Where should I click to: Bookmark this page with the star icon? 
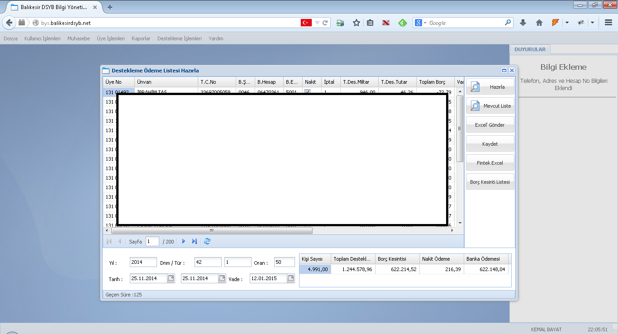coord(357,23)
